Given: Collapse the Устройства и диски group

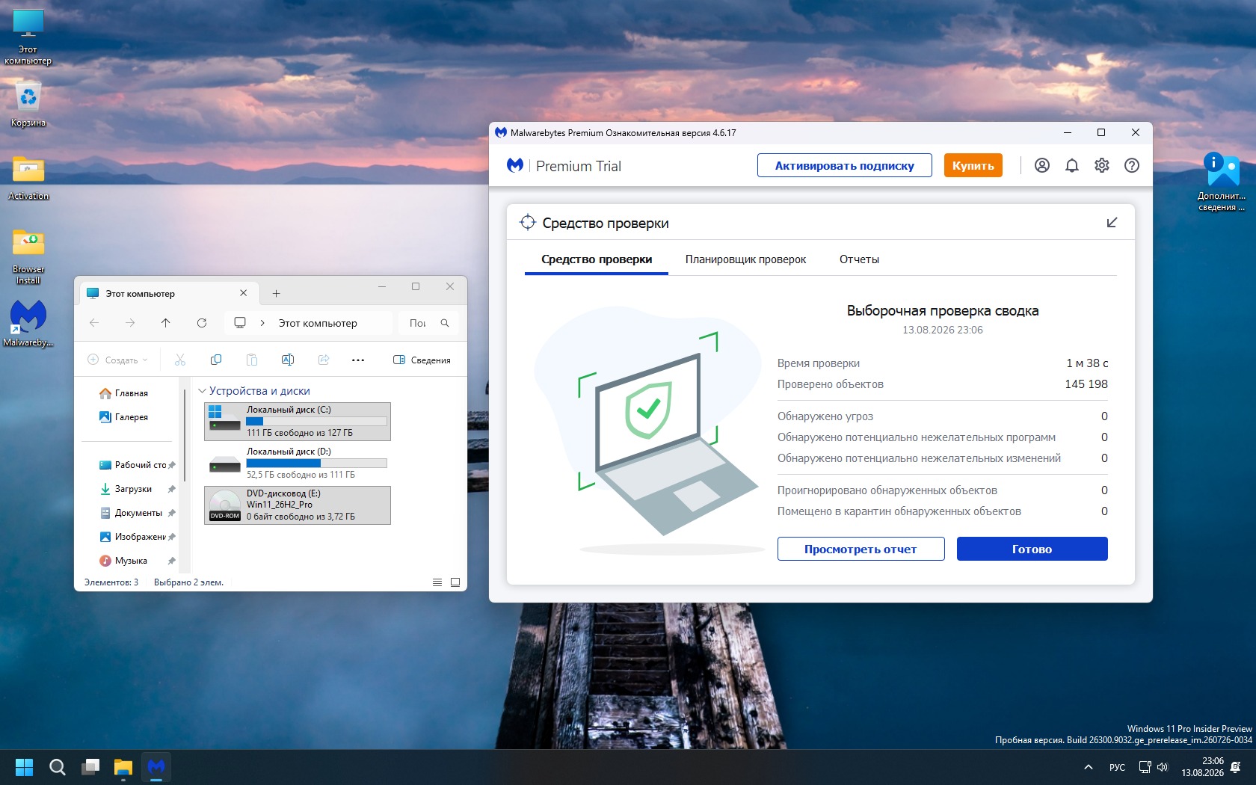Looking at the screenshot, I should tap(202, 391).
